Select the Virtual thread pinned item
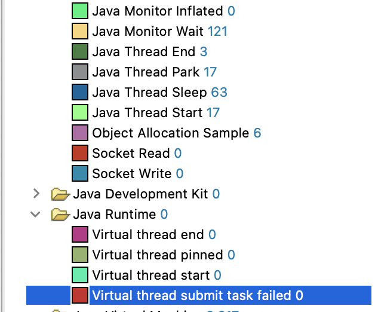The image size is (375, 312). (164, 255)
